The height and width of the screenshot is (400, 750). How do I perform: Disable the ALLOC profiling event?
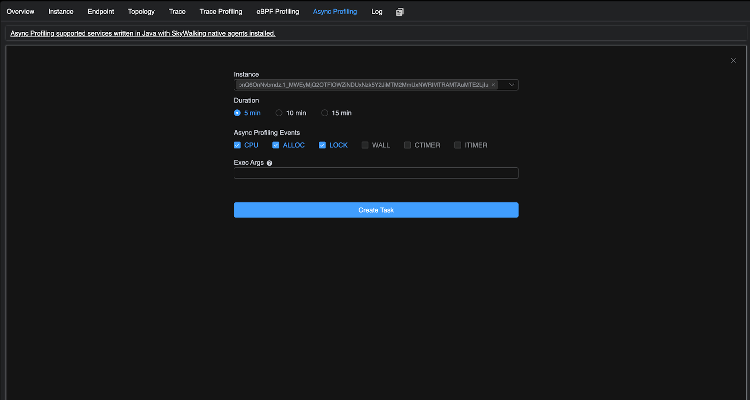click(x=276, y=145)
